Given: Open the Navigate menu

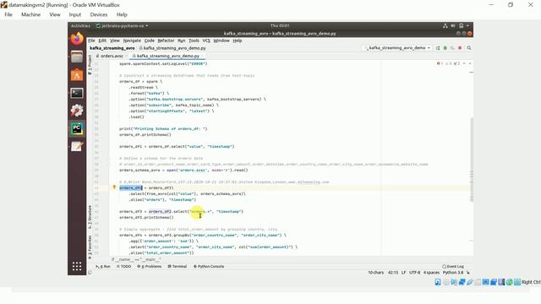Looking at the screenshot, I should coord(132,41).
